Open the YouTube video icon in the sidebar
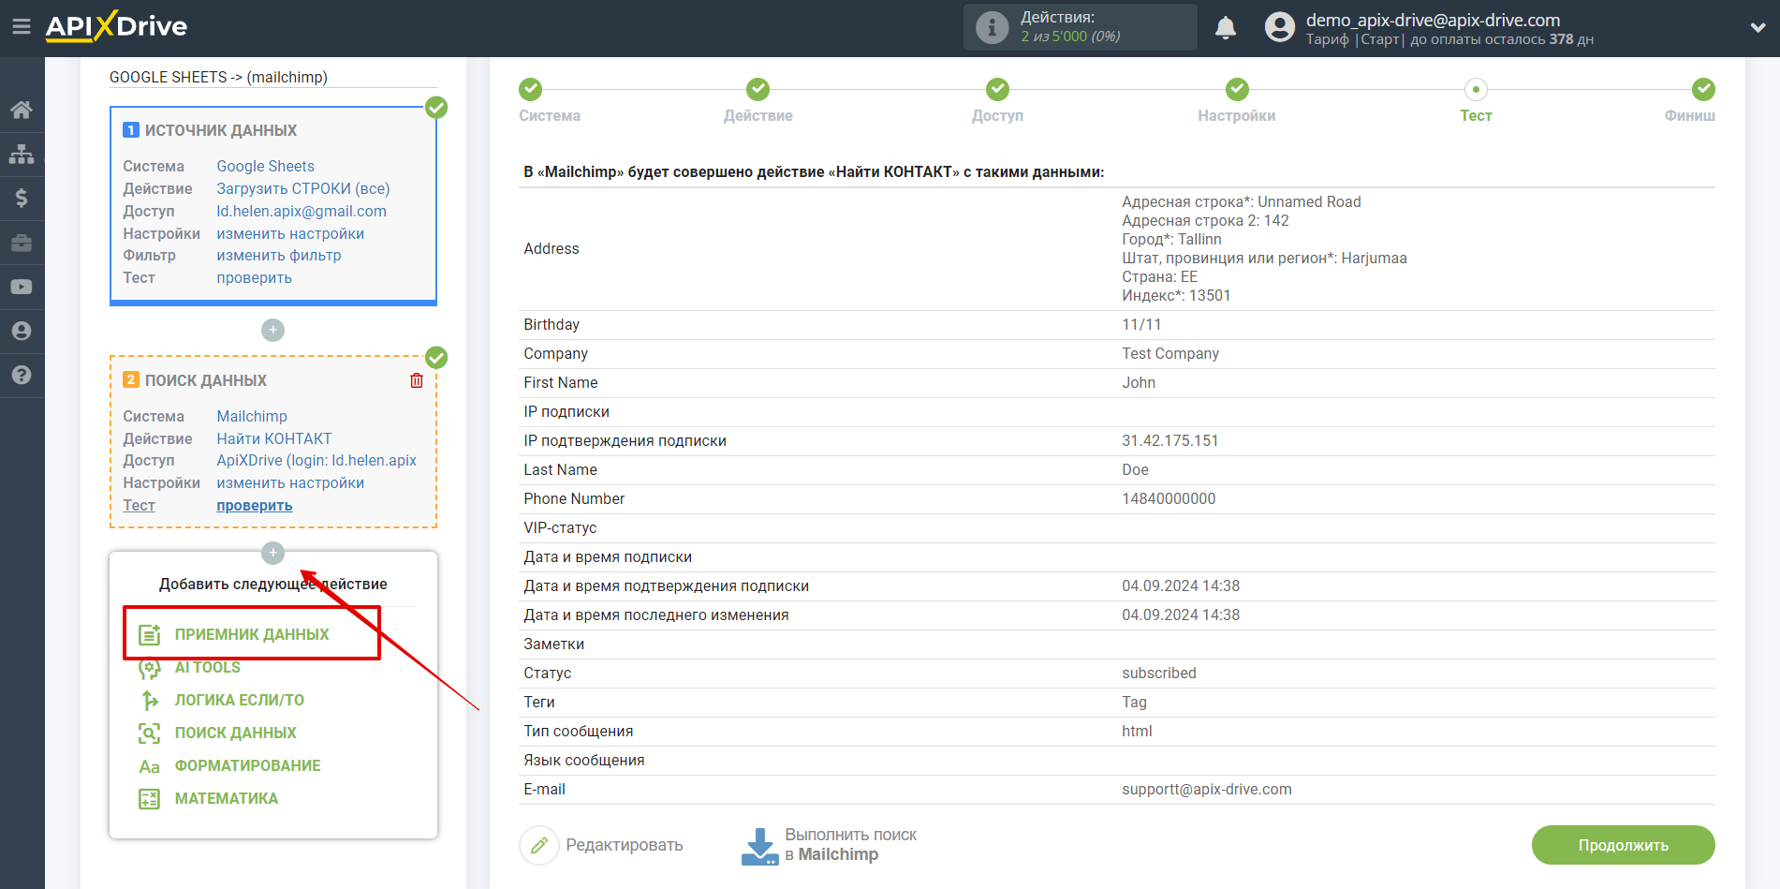Image resolution: width=1780 pixels, height=889 pixels. click(x=22, y=287)
